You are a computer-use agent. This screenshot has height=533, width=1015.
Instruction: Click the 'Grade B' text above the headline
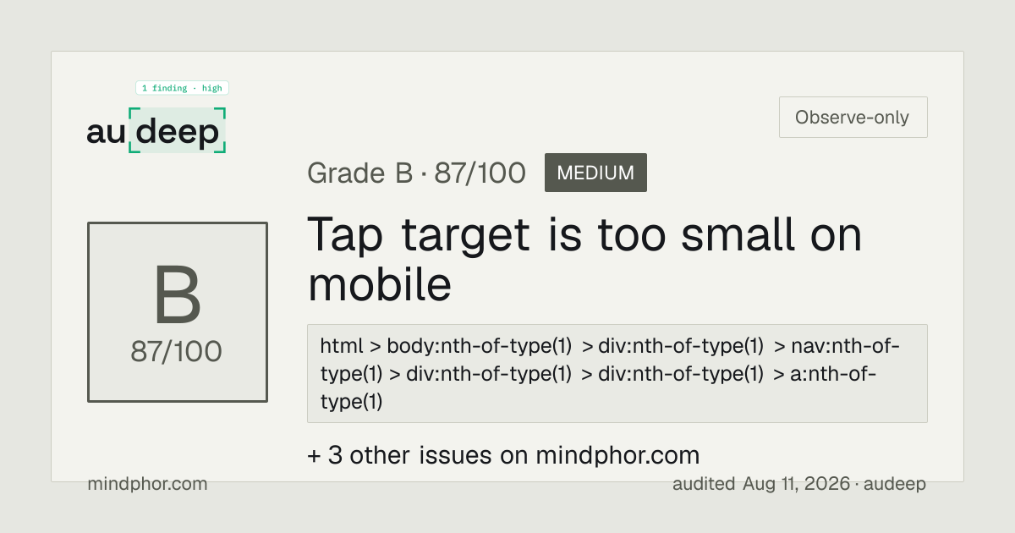359,173
